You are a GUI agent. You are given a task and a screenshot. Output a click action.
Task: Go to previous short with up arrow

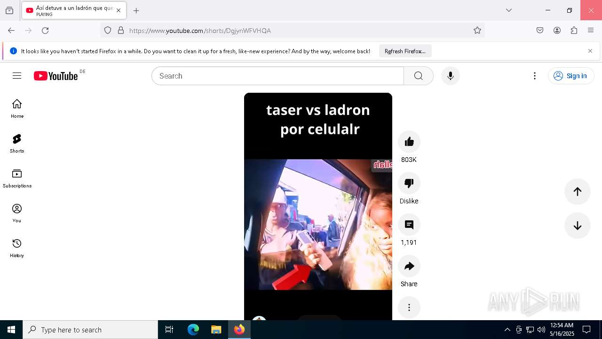[578, 192]
